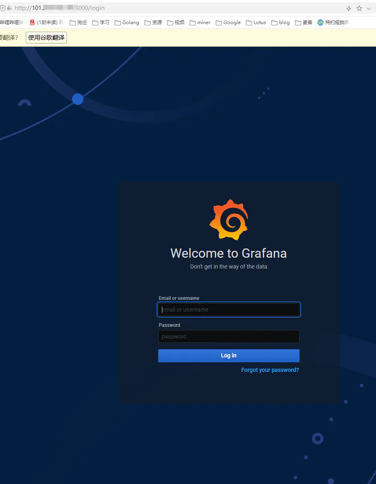Open the address bar dropdown chevron
Viewport: 376px width, 484px height.
[369, 8]
